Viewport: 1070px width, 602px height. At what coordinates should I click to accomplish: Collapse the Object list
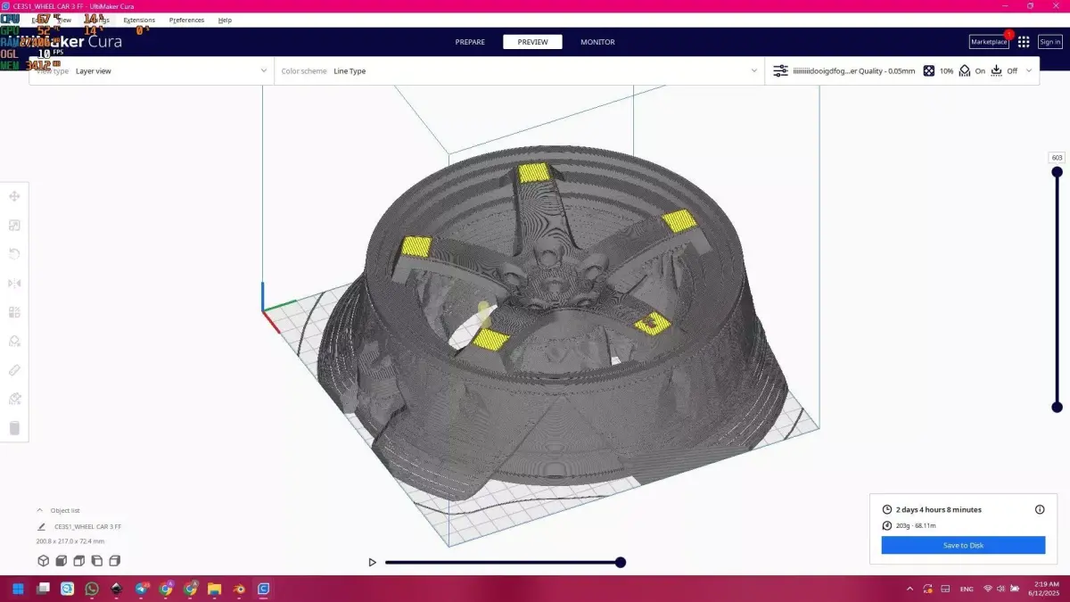(x=39, y=510)
